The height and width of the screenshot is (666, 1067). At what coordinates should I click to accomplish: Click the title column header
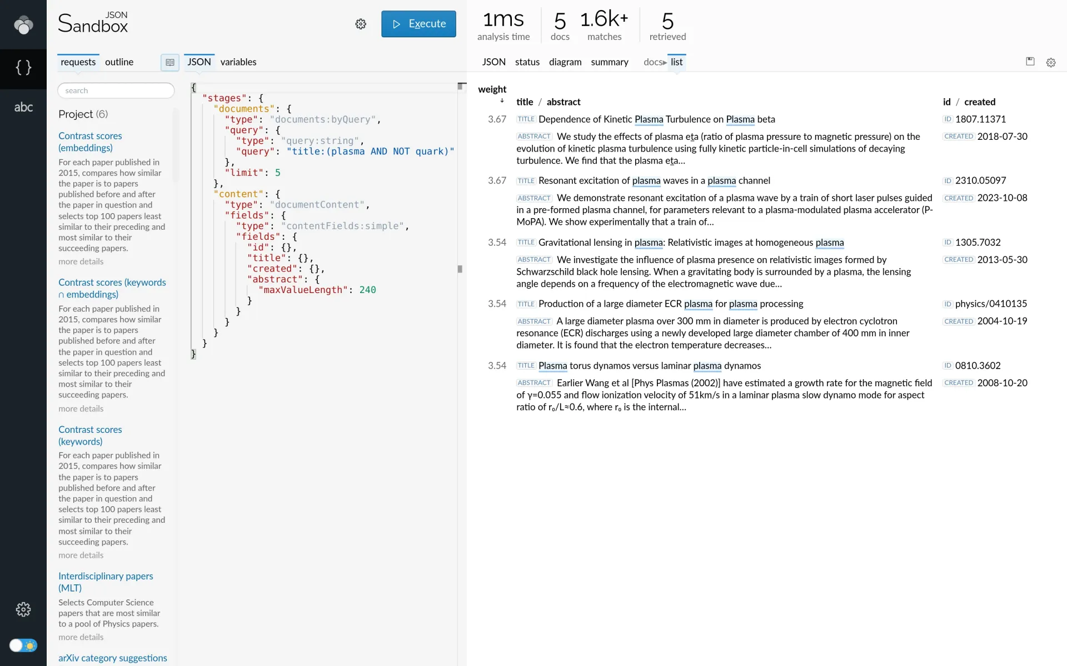[x=525, y=102]
